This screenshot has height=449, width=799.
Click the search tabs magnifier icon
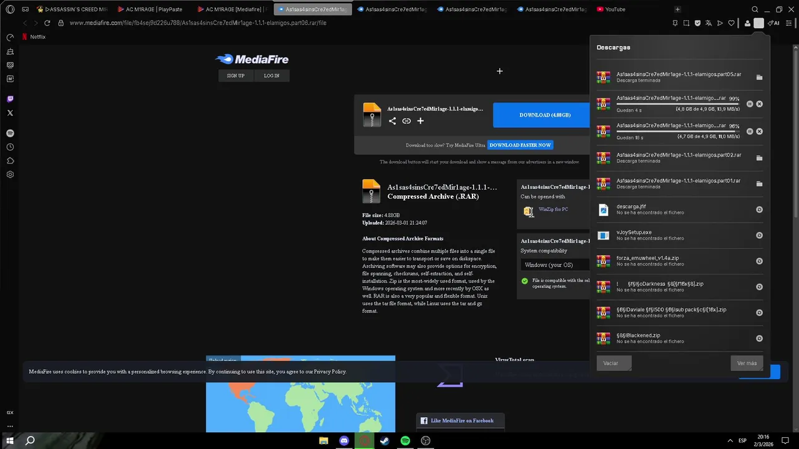click(755, 9)
